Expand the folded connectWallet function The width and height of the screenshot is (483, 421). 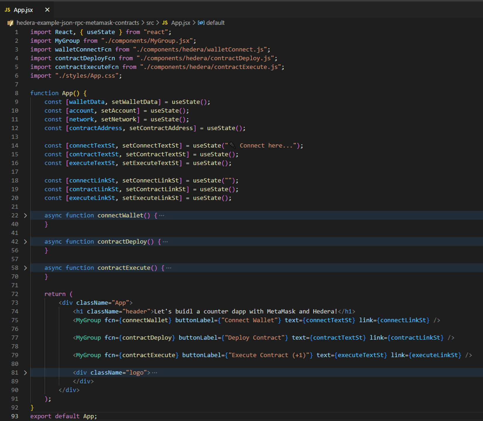(25, 215)
